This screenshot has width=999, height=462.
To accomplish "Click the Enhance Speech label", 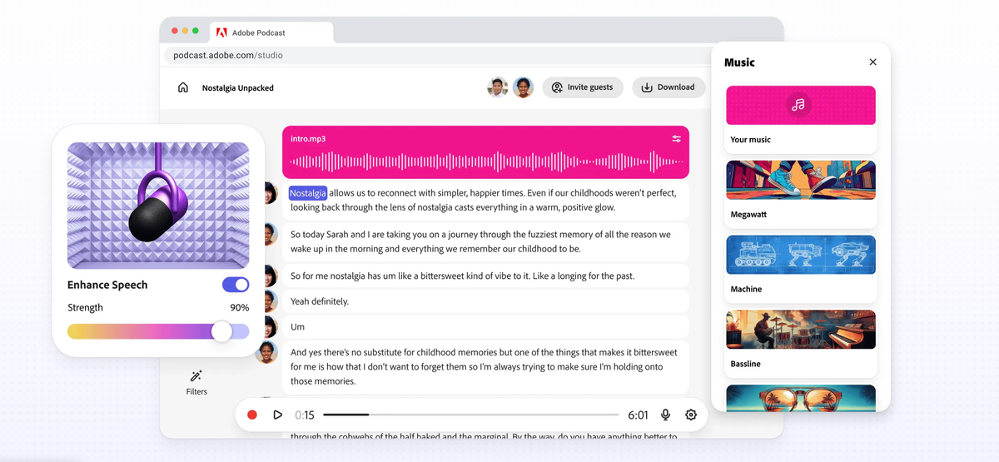I will pos(107,285).
